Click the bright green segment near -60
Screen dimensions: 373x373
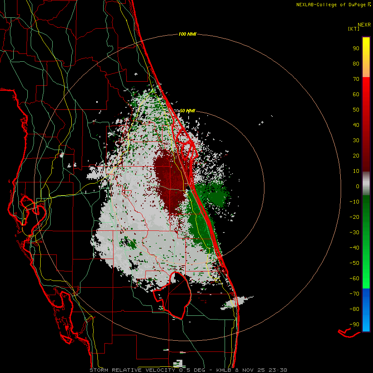pyautogui.click(x=366, y=279)
